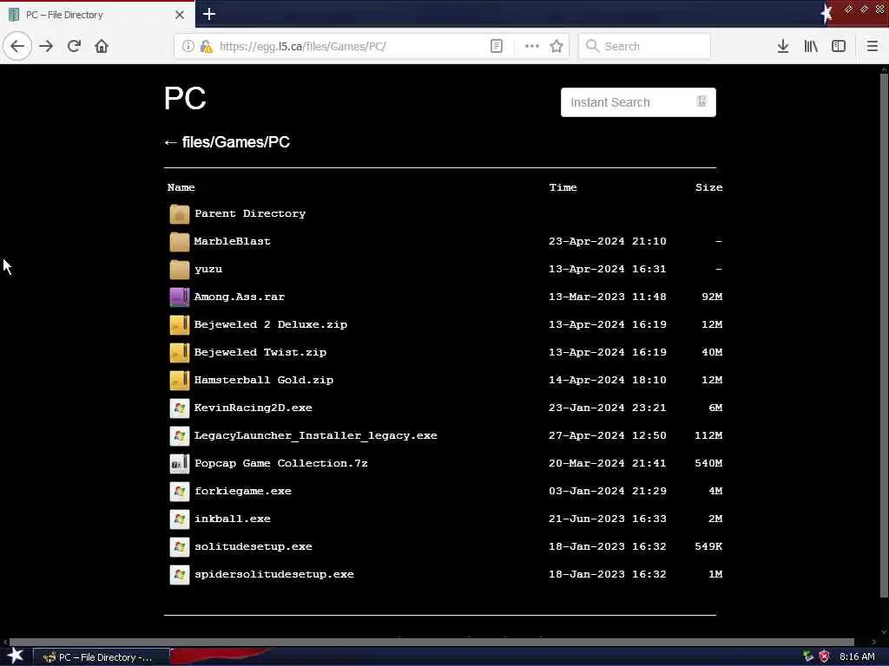Download Popcap Game Collection.7z
Image resolution: width=889 pixels, height=666 pixels.
pyautogui.click(x=280, y=463)
